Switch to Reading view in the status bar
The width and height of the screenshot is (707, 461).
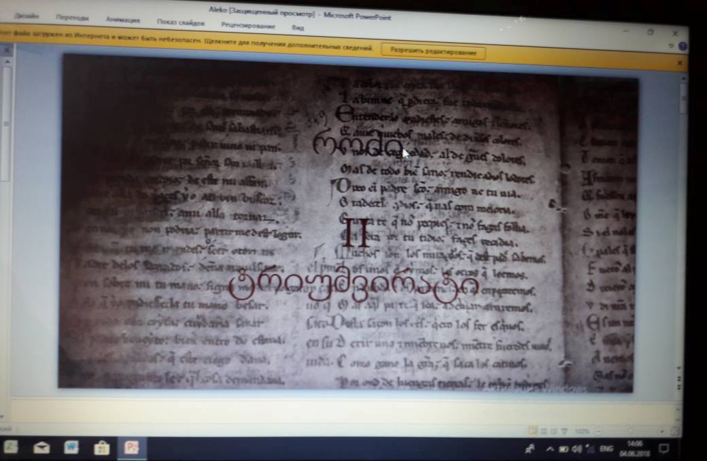[553, 432]
